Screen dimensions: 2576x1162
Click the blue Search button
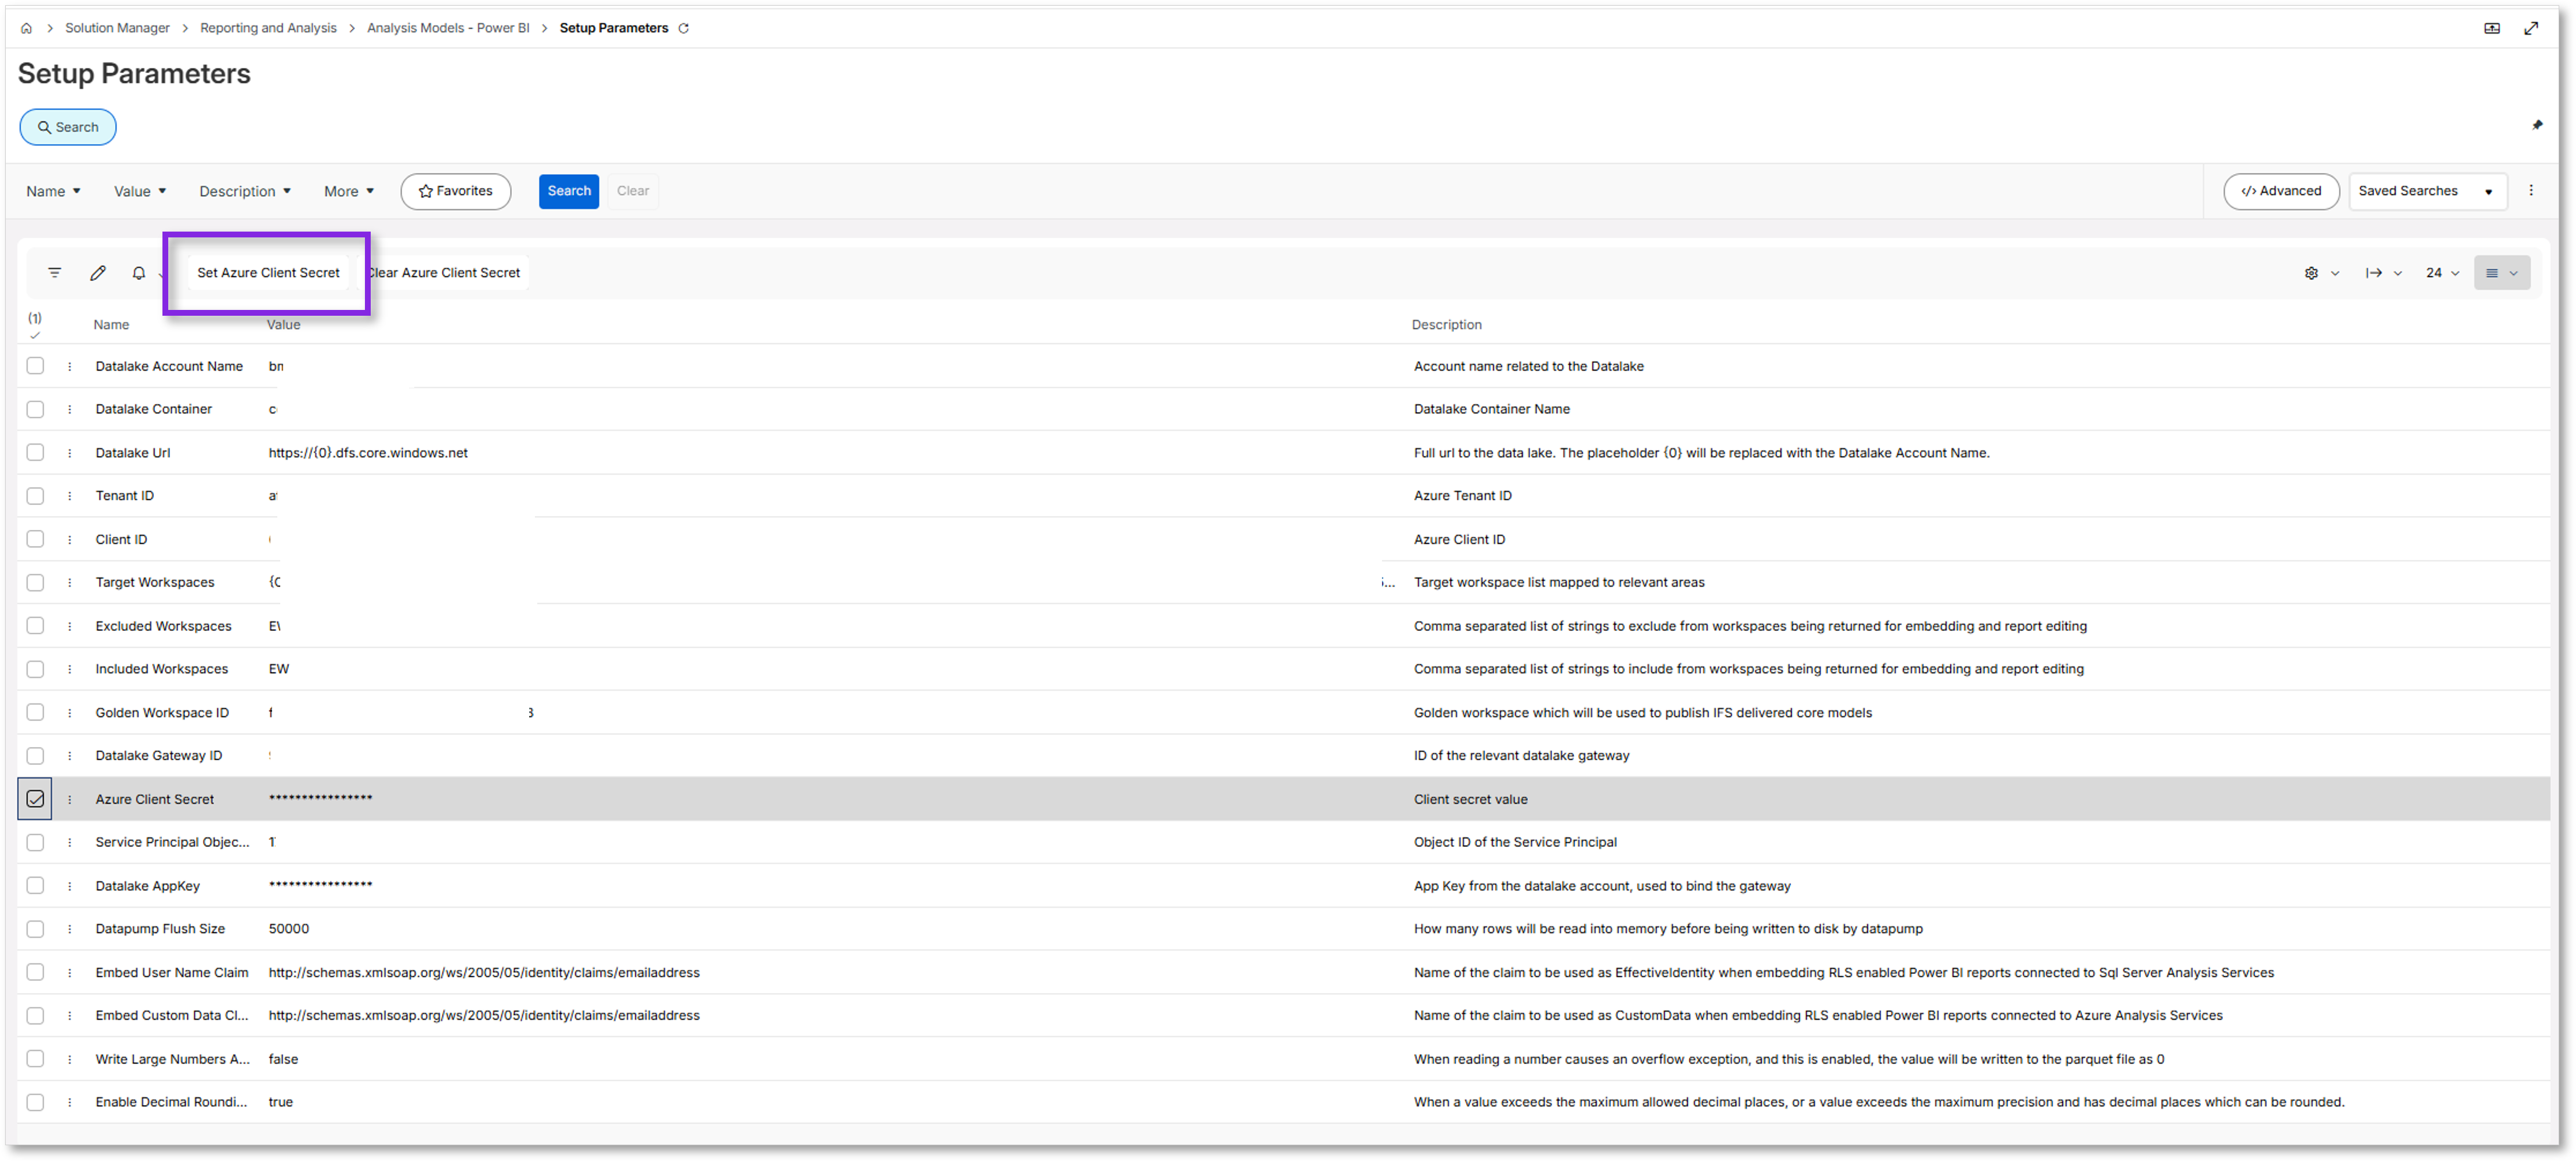pos(569,191)
